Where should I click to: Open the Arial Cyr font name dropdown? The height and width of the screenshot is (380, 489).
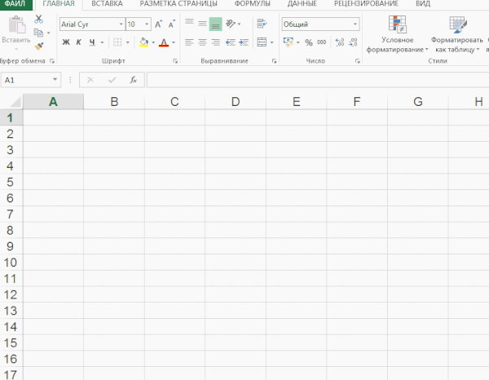point(121,24)
